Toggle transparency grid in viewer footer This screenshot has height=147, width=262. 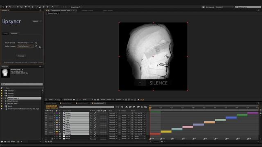click(x=98, y=100)
